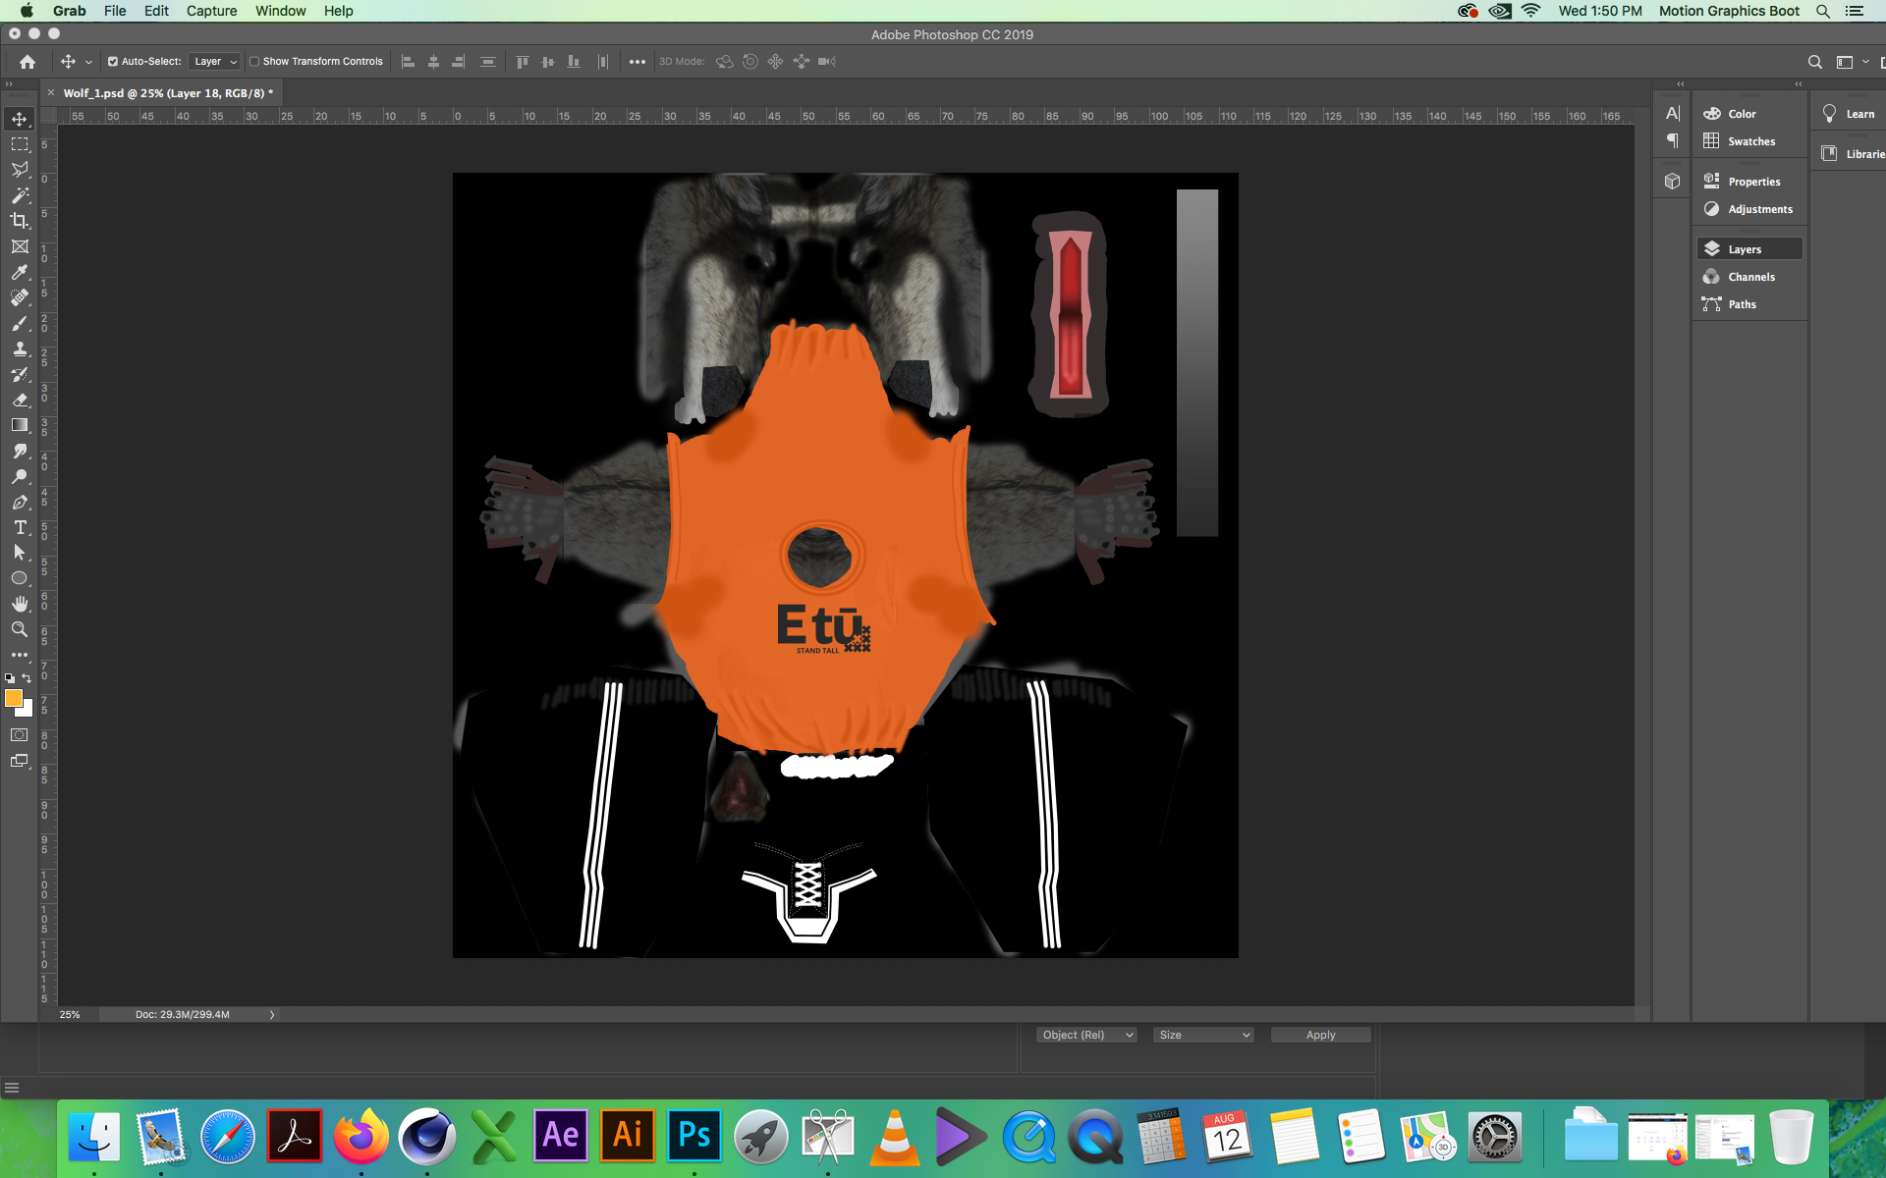Select the Eraser tool
This screenshot has height=1178, width=1886.
click(20, 400)
